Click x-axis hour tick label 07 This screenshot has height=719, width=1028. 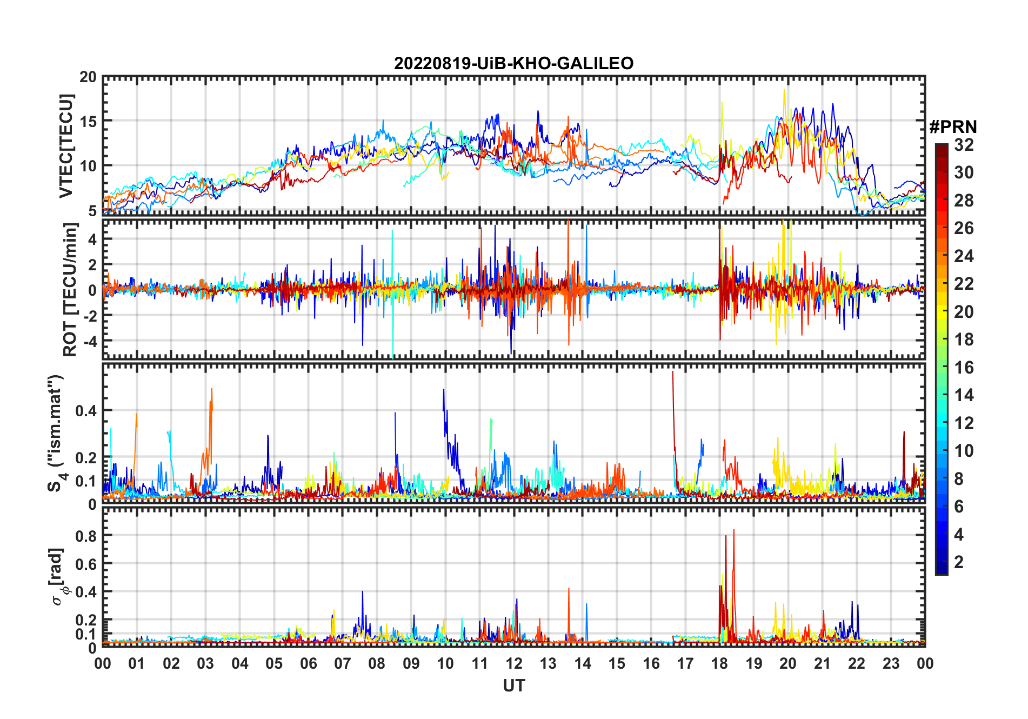[x=343, y=663]
